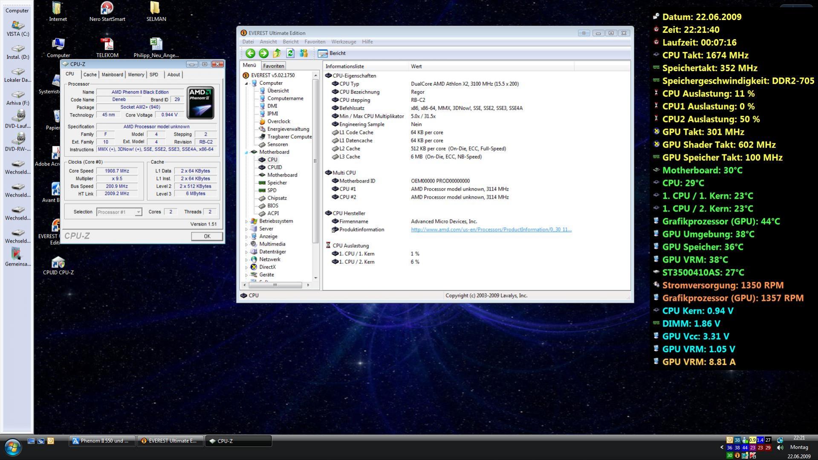Viewport: 818px width, 460px height.
Task: Expand the Betriebssystem tree node
Action: point(246,221)
